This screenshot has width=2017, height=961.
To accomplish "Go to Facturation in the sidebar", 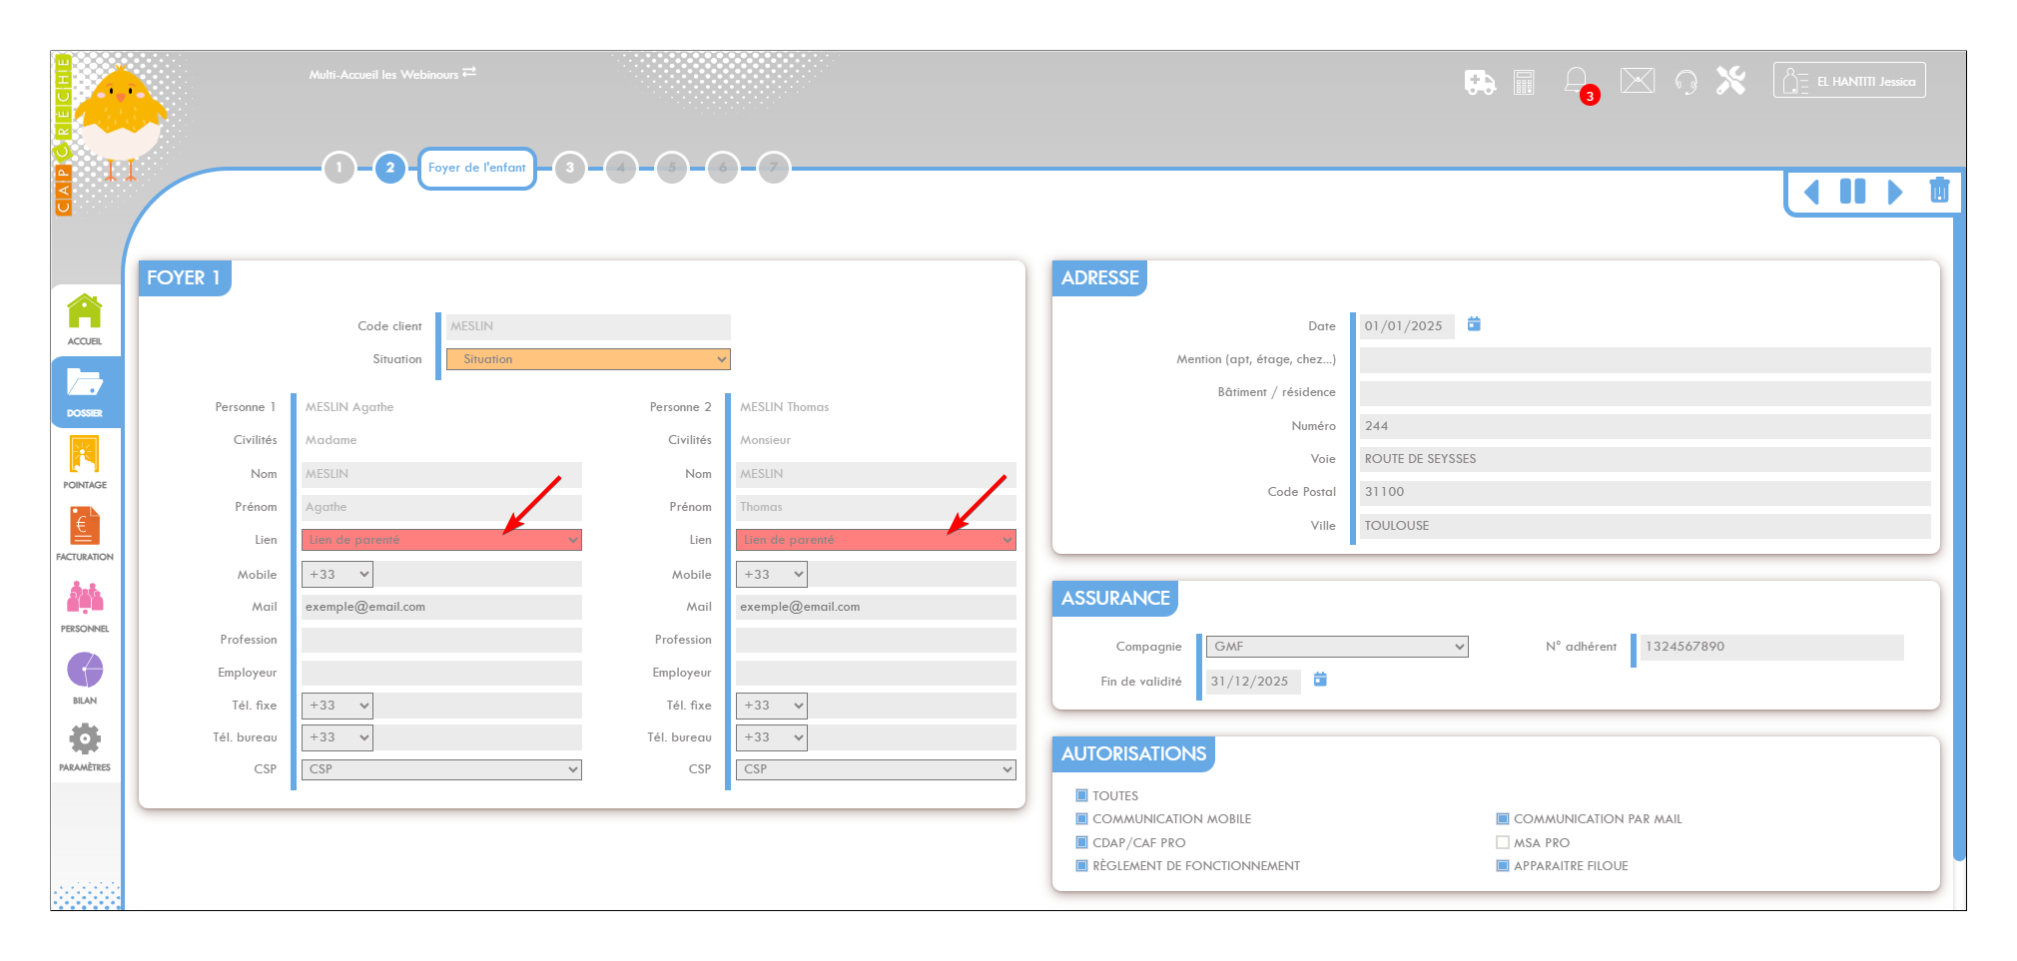I will pyautogui.click(x=85, y=534).
